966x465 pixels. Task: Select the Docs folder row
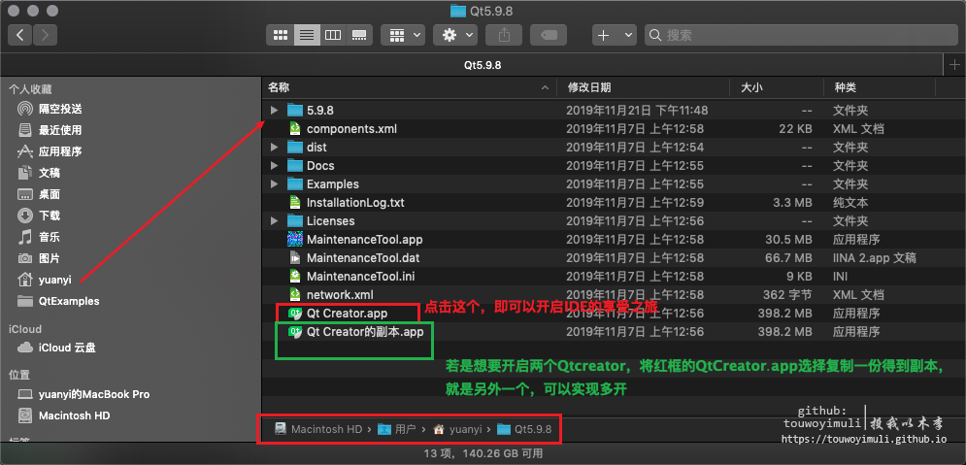(614, 166)
